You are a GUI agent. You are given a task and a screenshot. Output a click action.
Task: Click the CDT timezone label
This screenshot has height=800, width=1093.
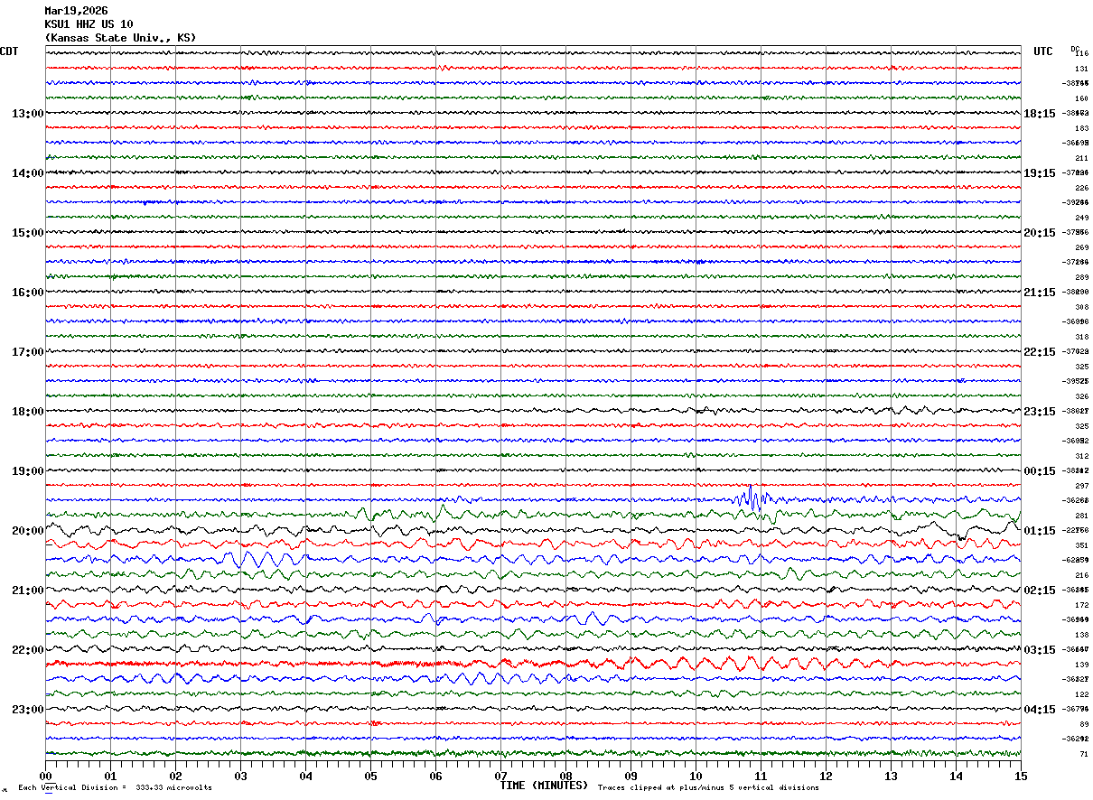9,51
